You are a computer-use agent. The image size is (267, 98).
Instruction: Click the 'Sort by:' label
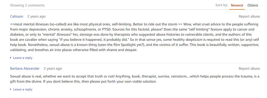222,5
